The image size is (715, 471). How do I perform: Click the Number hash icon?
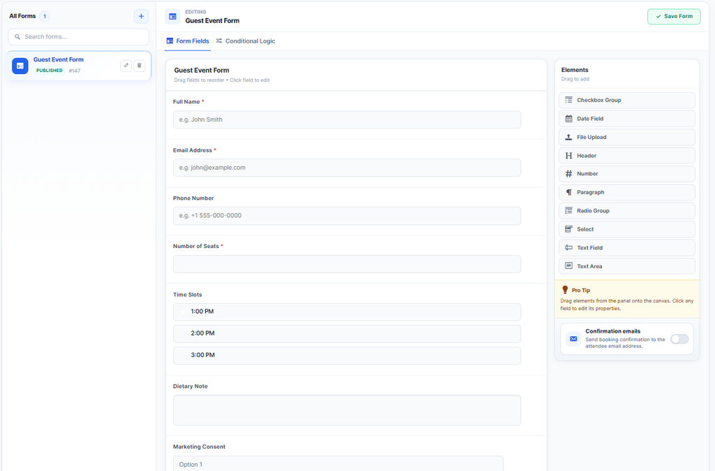(x=568, y=174)
